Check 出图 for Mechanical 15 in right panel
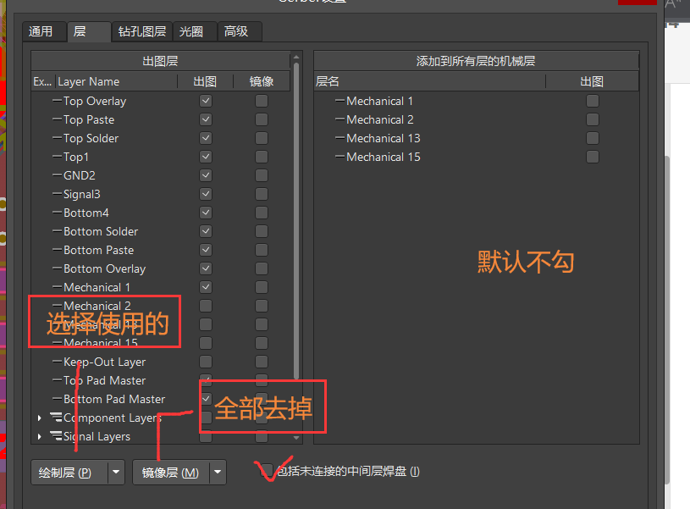Image resolution: width=690 pixels, height=509 pixels. [x=593, y=157]
